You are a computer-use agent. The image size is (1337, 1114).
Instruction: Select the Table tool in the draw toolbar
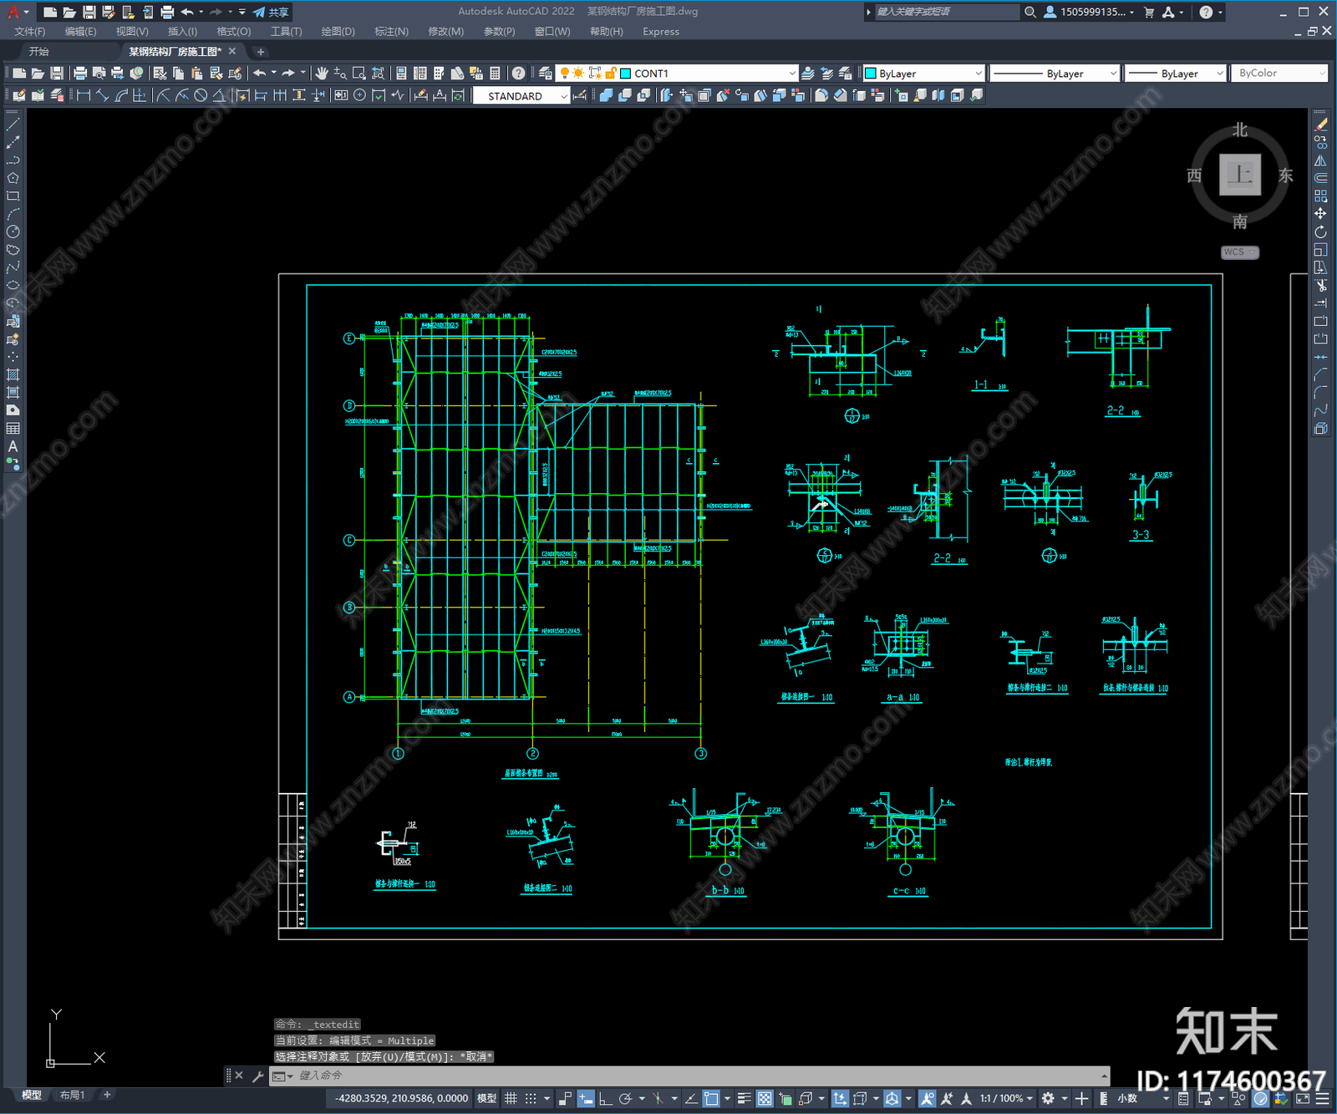[x=13, y=429]
